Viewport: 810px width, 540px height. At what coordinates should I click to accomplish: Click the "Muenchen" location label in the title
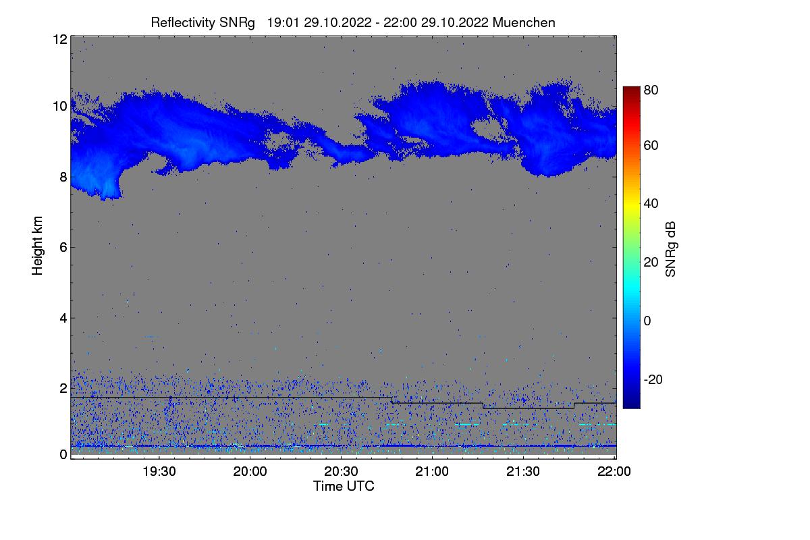tap(524, 22)
